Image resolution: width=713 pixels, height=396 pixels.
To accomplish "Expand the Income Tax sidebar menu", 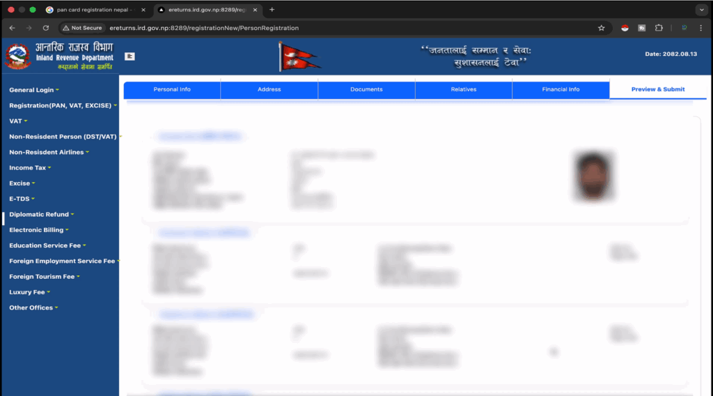I will (29, 168).
